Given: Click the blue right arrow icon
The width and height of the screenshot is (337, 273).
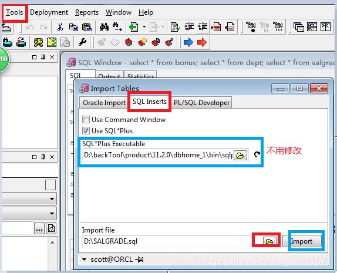Looking at the screenshot, I should click(x=188, y=42).
